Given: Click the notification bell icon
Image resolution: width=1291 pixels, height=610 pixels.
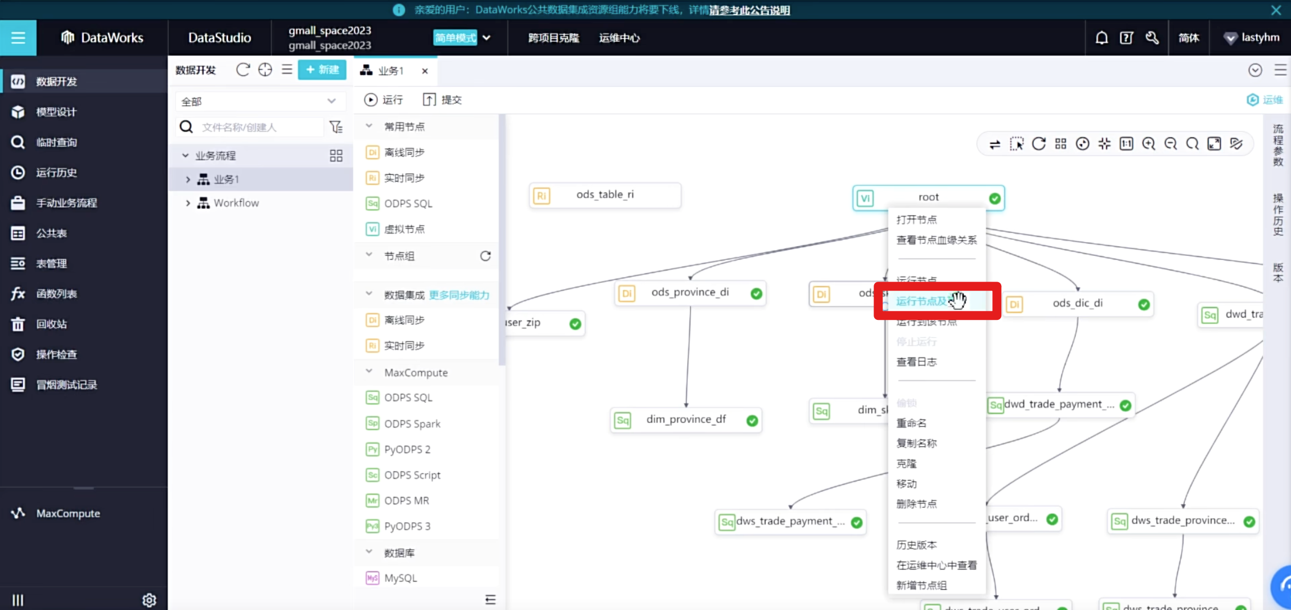Looking at the screenshot, I should (x=1101, y=38).
